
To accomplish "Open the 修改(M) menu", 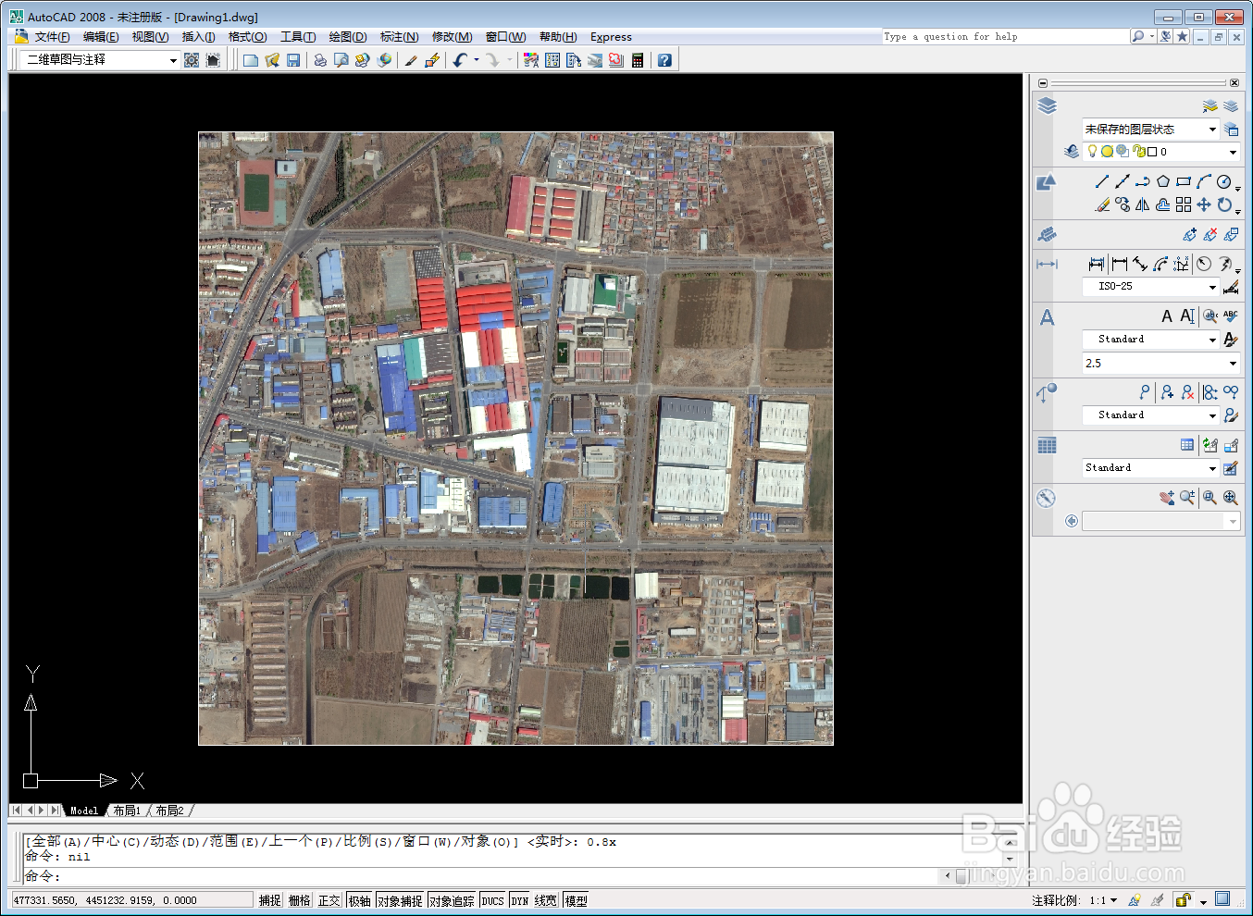I will coord(452,37).
